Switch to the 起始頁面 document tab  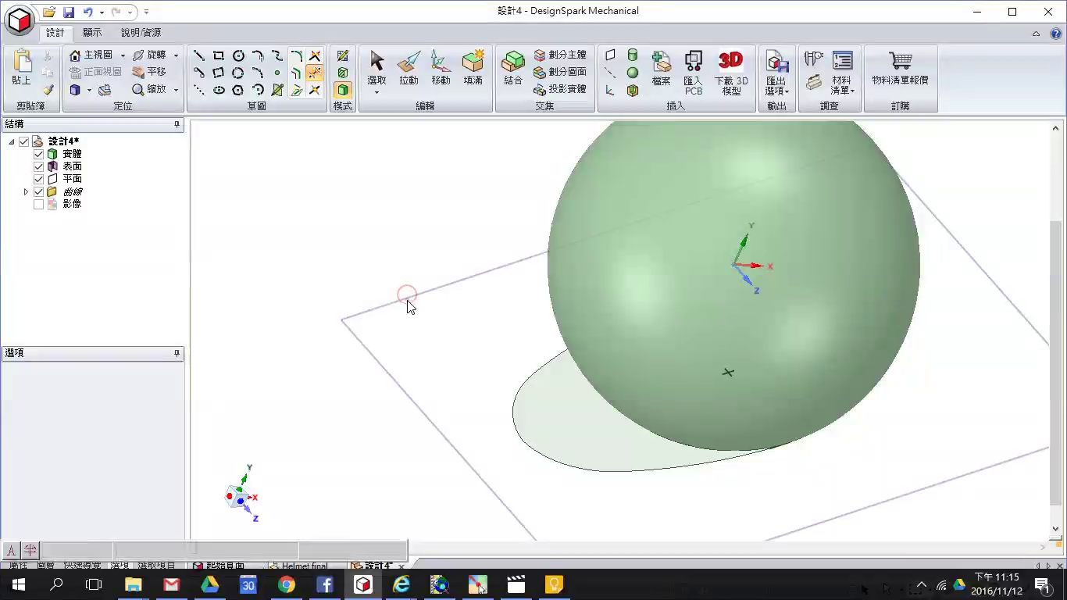(219, 566)
